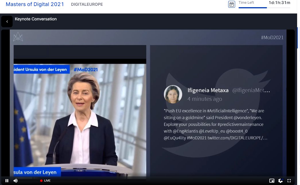This screenshot has height=185, width=300.
Task: Mute the video volume speaker icon
Action: (x=16, y=181)
